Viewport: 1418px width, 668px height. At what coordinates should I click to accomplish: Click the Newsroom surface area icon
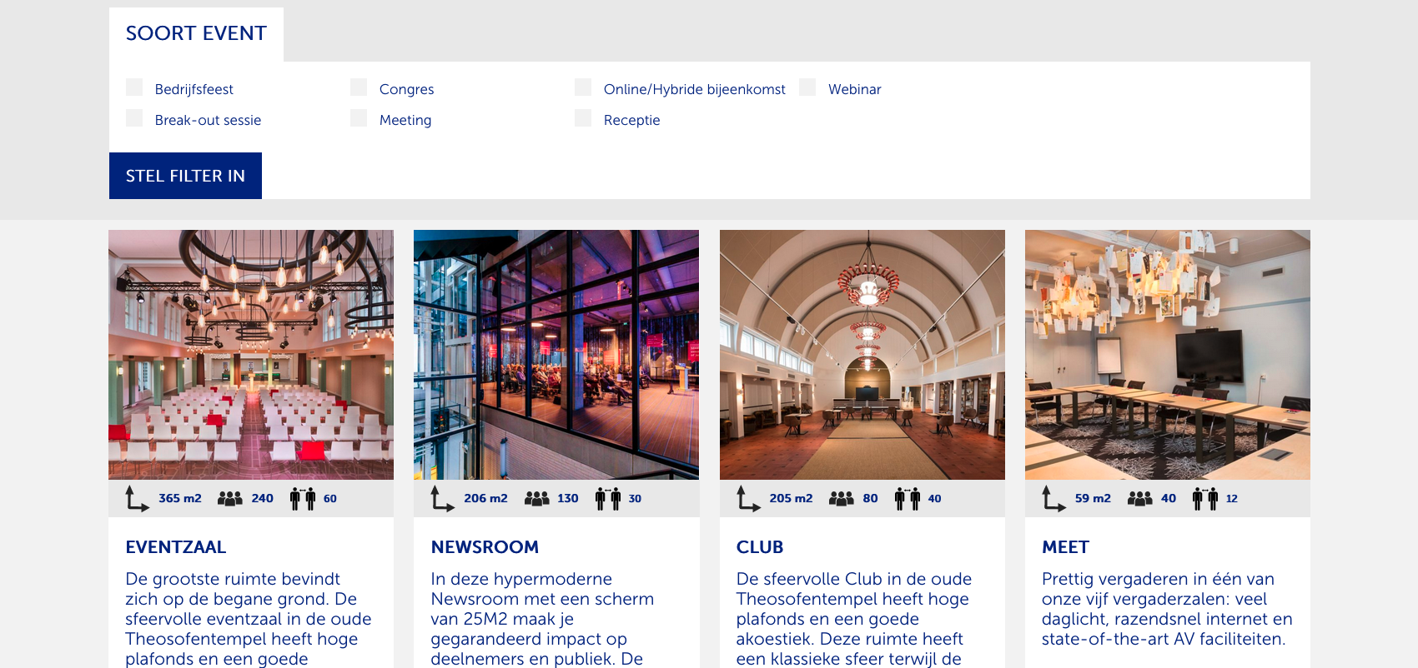point(442,498)
